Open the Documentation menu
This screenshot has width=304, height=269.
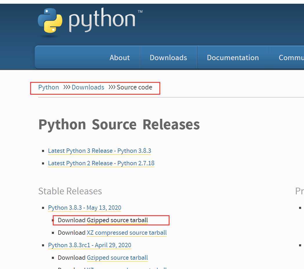[233, 58]
